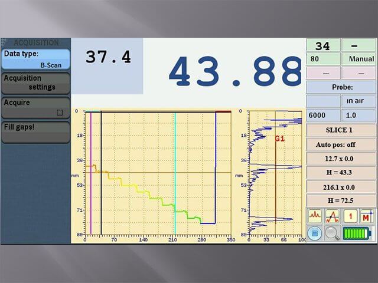Viewport: 378px width, 283px height.
Task: Click the M marker icon
Action: pos(367,216)
